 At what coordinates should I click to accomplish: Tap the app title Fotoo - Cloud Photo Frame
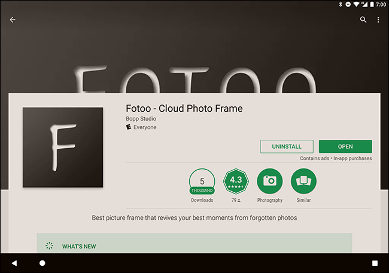tap(184, 109)
